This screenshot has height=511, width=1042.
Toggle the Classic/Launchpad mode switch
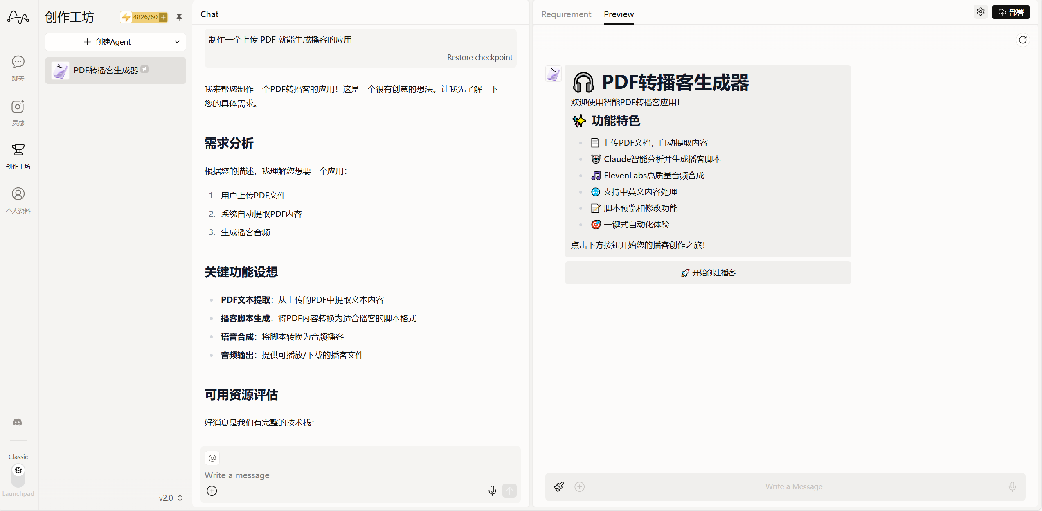(x=18, y=475)
